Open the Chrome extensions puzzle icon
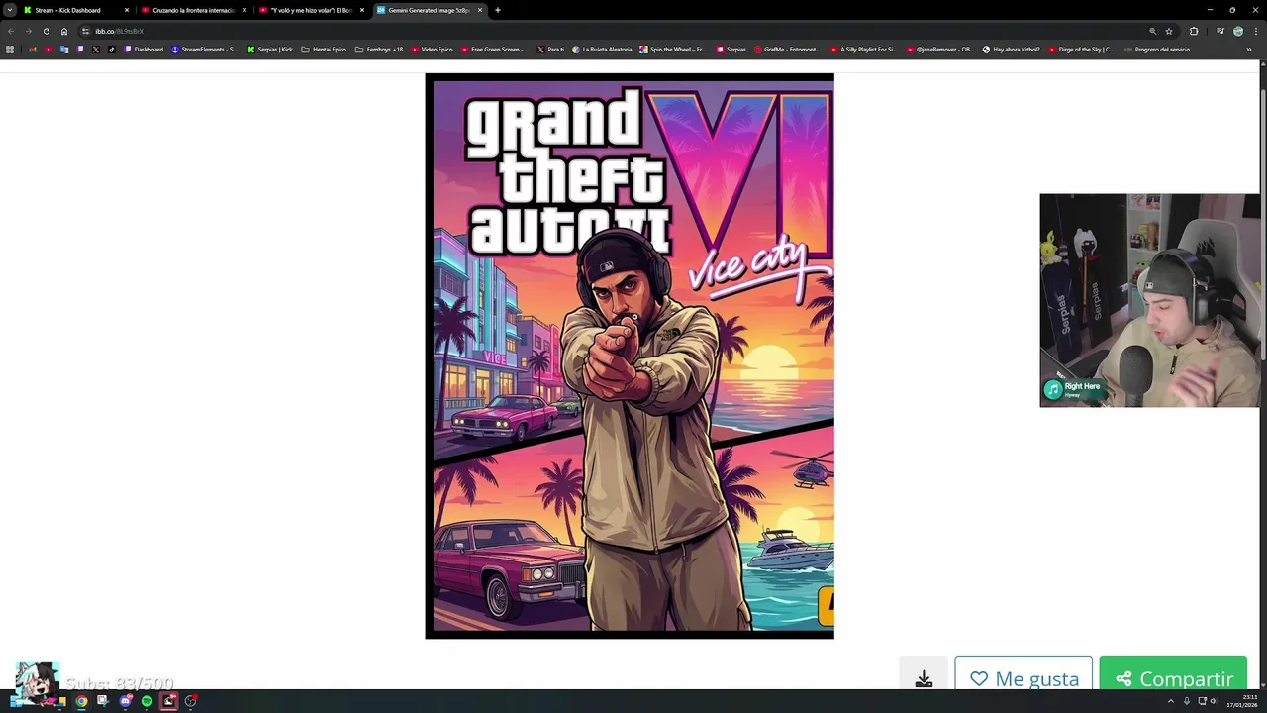 [x=1194, y=31]
